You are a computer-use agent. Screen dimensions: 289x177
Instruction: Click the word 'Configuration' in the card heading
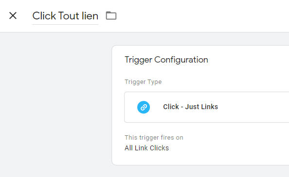click(x=181, y=60)
